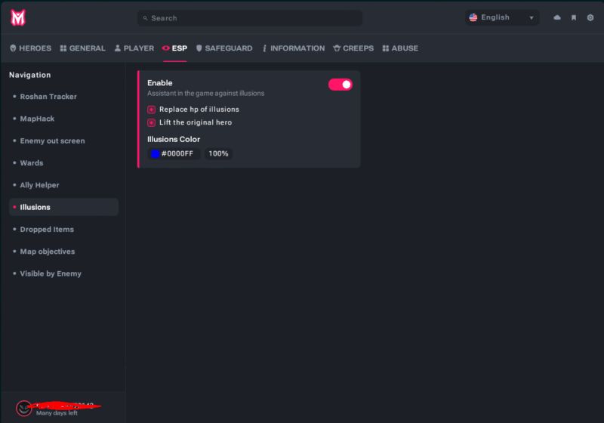Switch to the GENERAL tab

[83, 48]
